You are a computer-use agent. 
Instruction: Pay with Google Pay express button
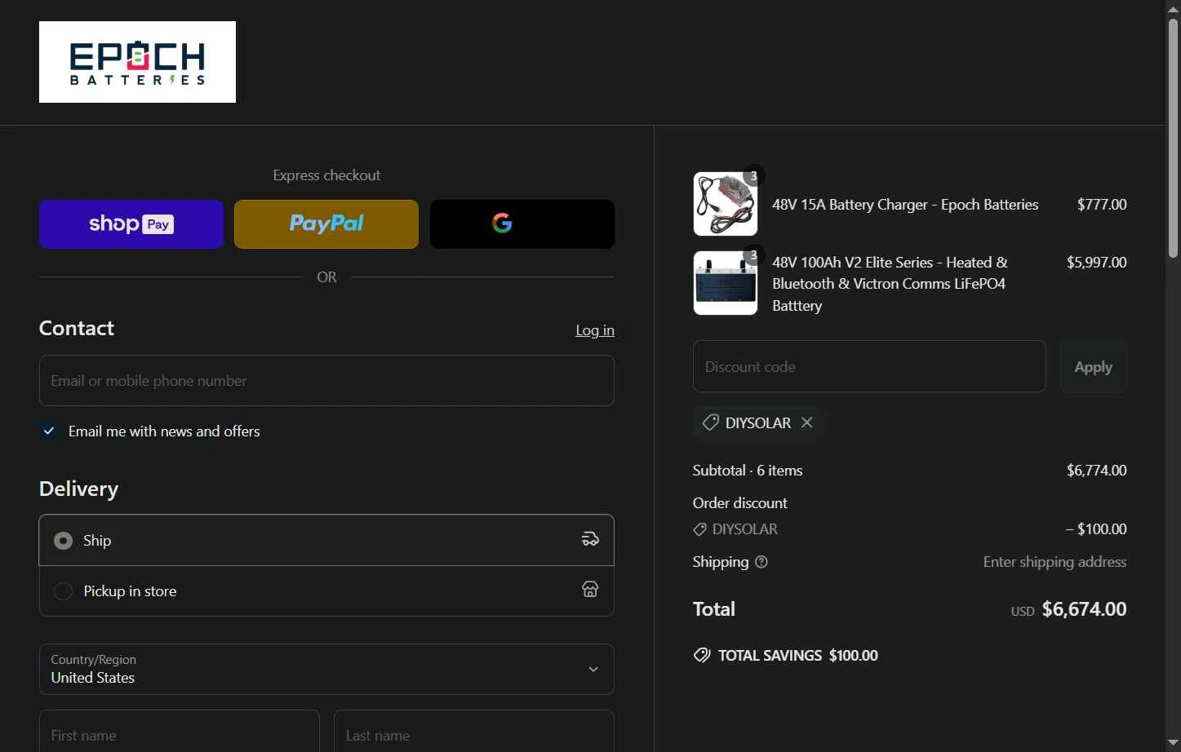point(522,224)
